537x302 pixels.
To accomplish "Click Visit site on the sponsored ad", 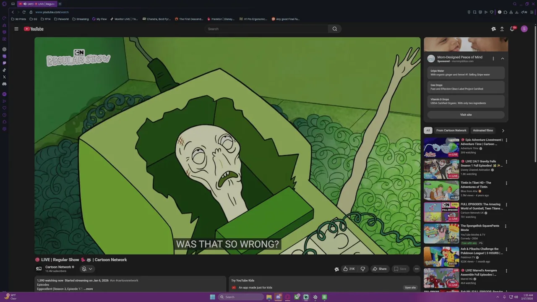I will [466, 115].
